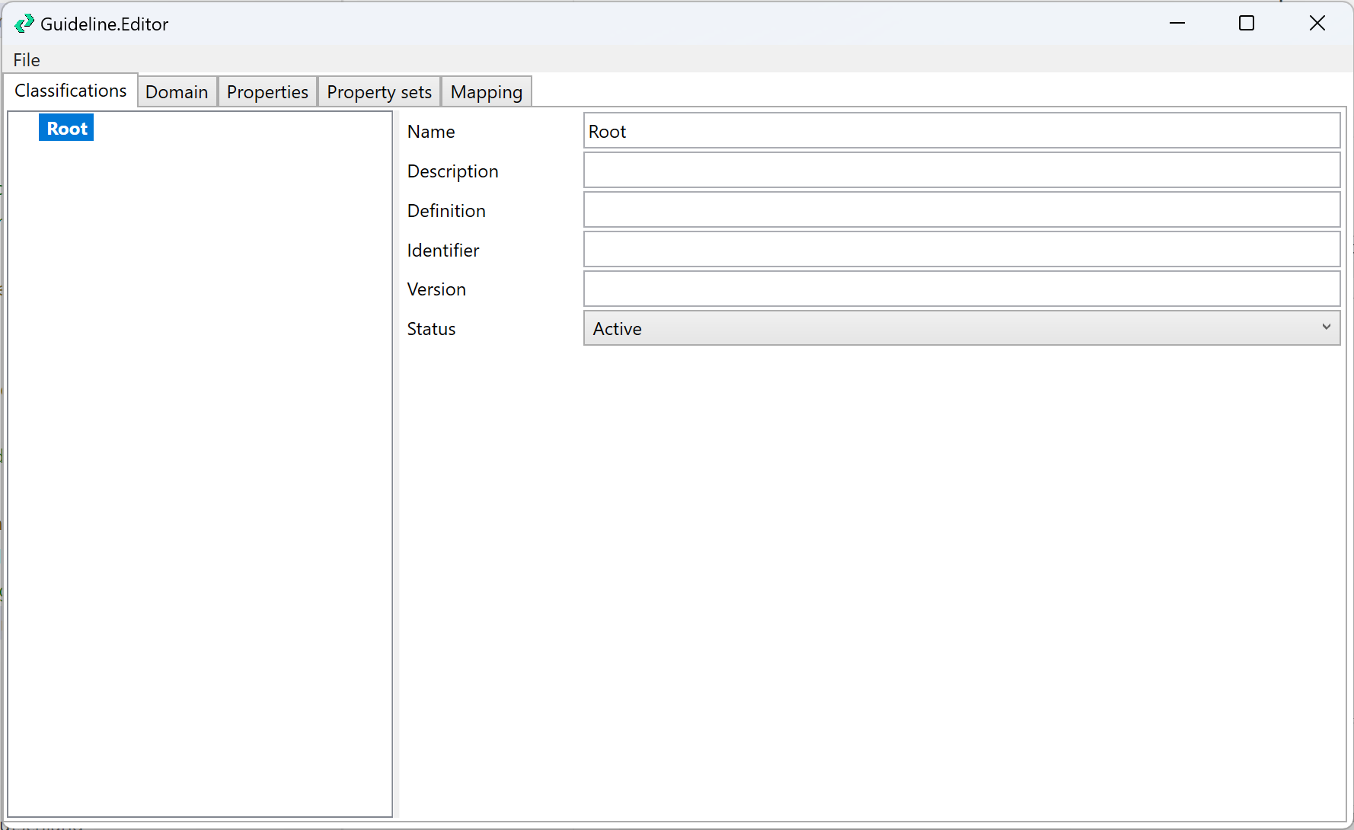
Task: Expand the Status dropdown showing Active
Action: 961,328
